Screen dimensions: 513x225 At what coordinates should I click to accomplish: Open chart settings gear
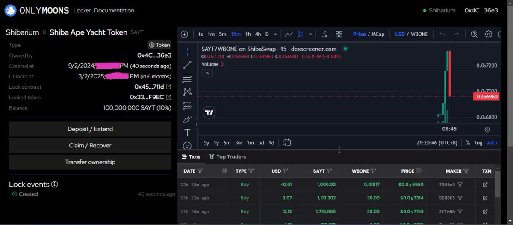489,34
